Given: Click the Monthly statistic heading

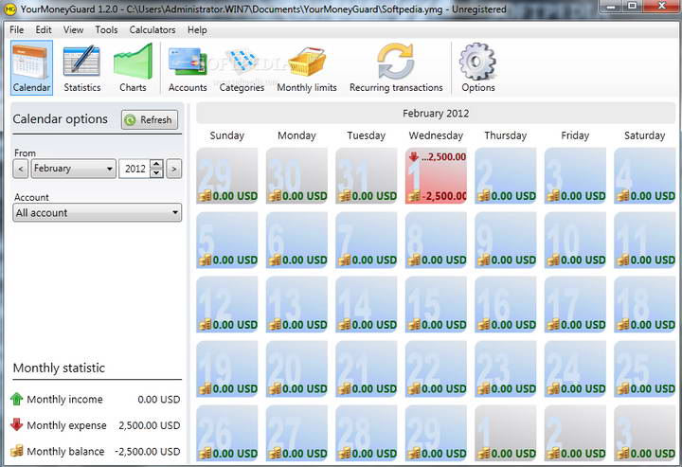Looking at the screenshot, I should click(x=59, y=368).
